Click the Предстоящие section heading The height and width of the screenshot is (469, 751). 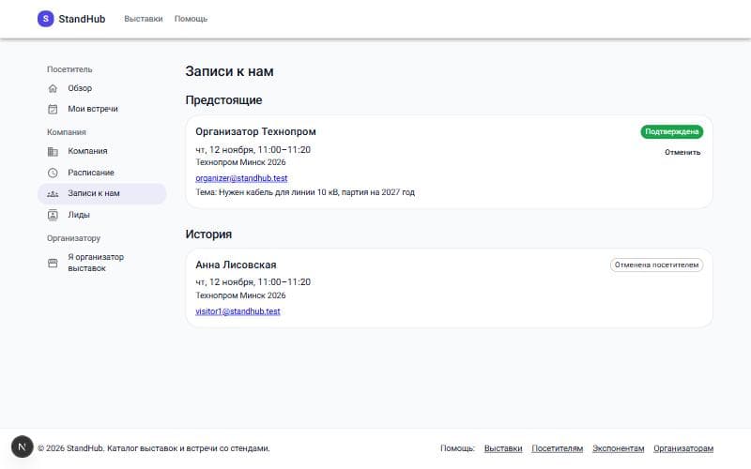tap(223, 100)
